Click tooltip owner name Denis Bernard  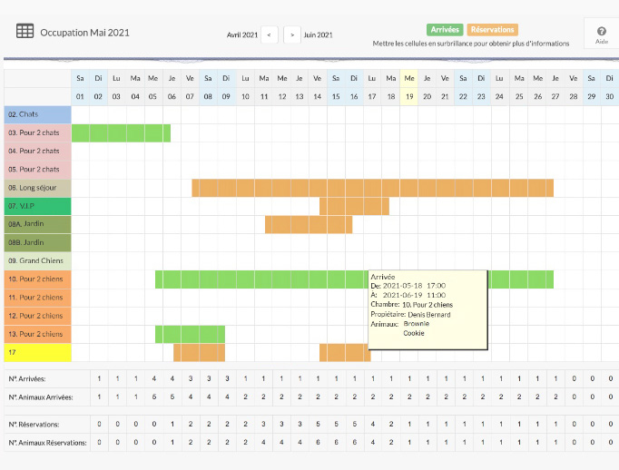[x=429, y=315]
